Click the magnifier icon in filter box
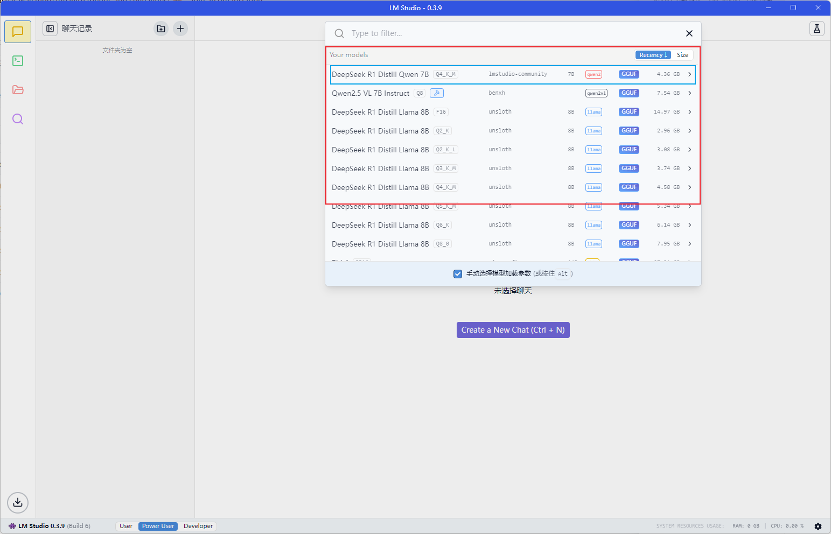Screen dimensions: 831x534 click(339, 33)
